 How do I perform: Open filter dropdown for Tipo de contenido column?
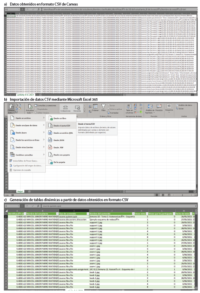point(88,214)
